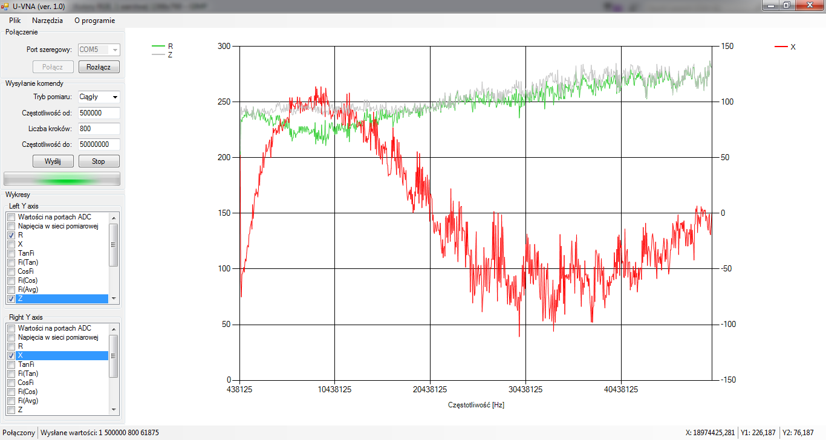Uncheck R in the Left Y axis list
Viewport: 826px width, 440px height.
coord(11,235)
